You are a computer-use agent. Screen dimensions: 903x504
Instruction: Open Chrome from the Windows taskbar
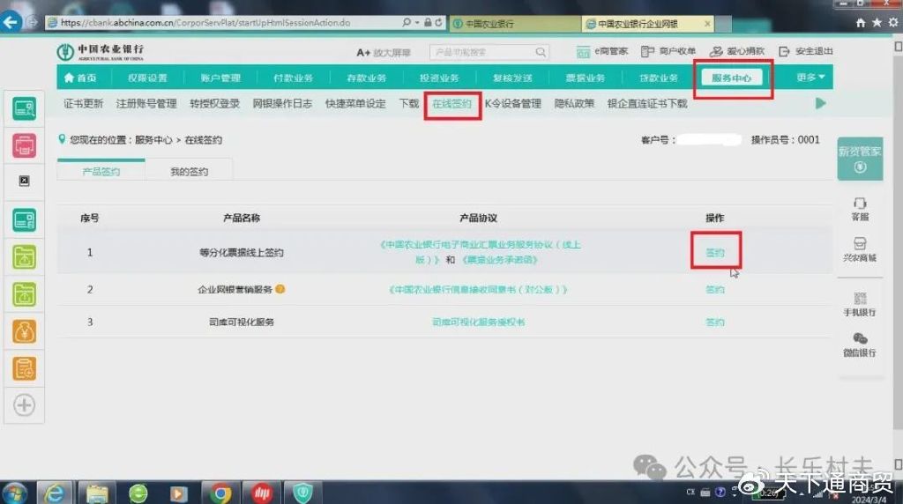point(220,493)
